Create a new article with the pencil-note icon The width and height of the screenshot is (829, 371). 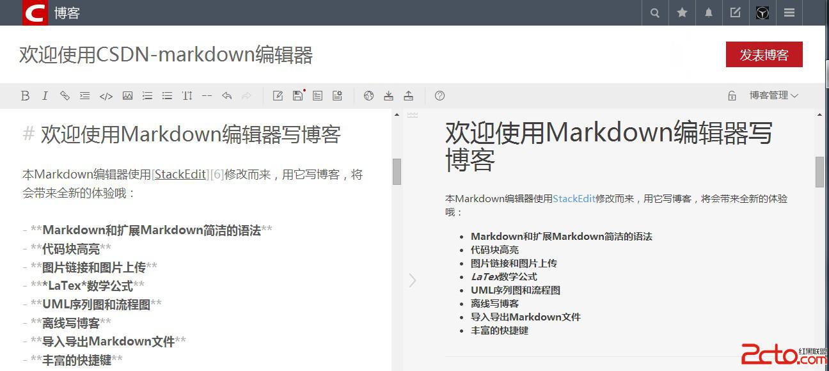tap(278, 96)
